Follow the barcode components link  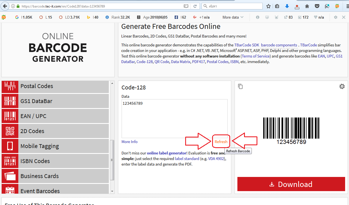279,45
